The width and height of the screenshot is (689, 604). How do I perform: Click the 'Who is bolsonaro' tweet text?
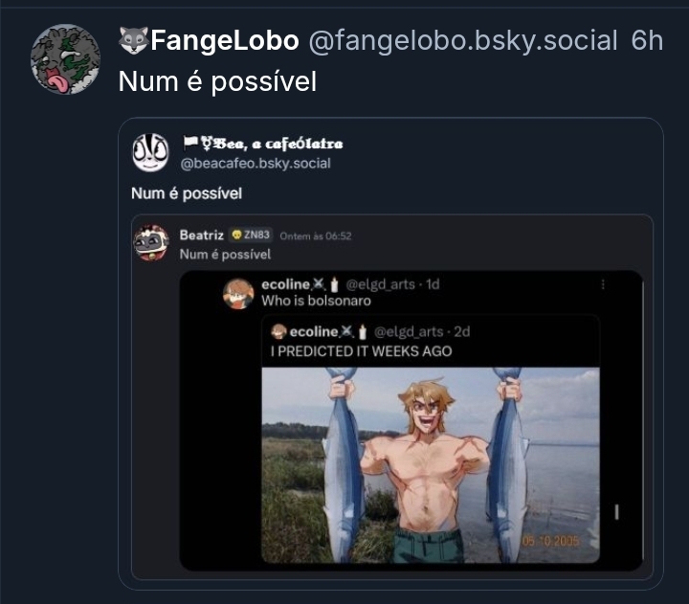point(316,301)
